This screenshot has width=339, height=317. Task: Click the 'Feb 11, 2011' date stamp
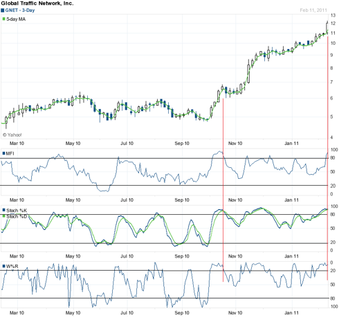click(x=313, y=10)
